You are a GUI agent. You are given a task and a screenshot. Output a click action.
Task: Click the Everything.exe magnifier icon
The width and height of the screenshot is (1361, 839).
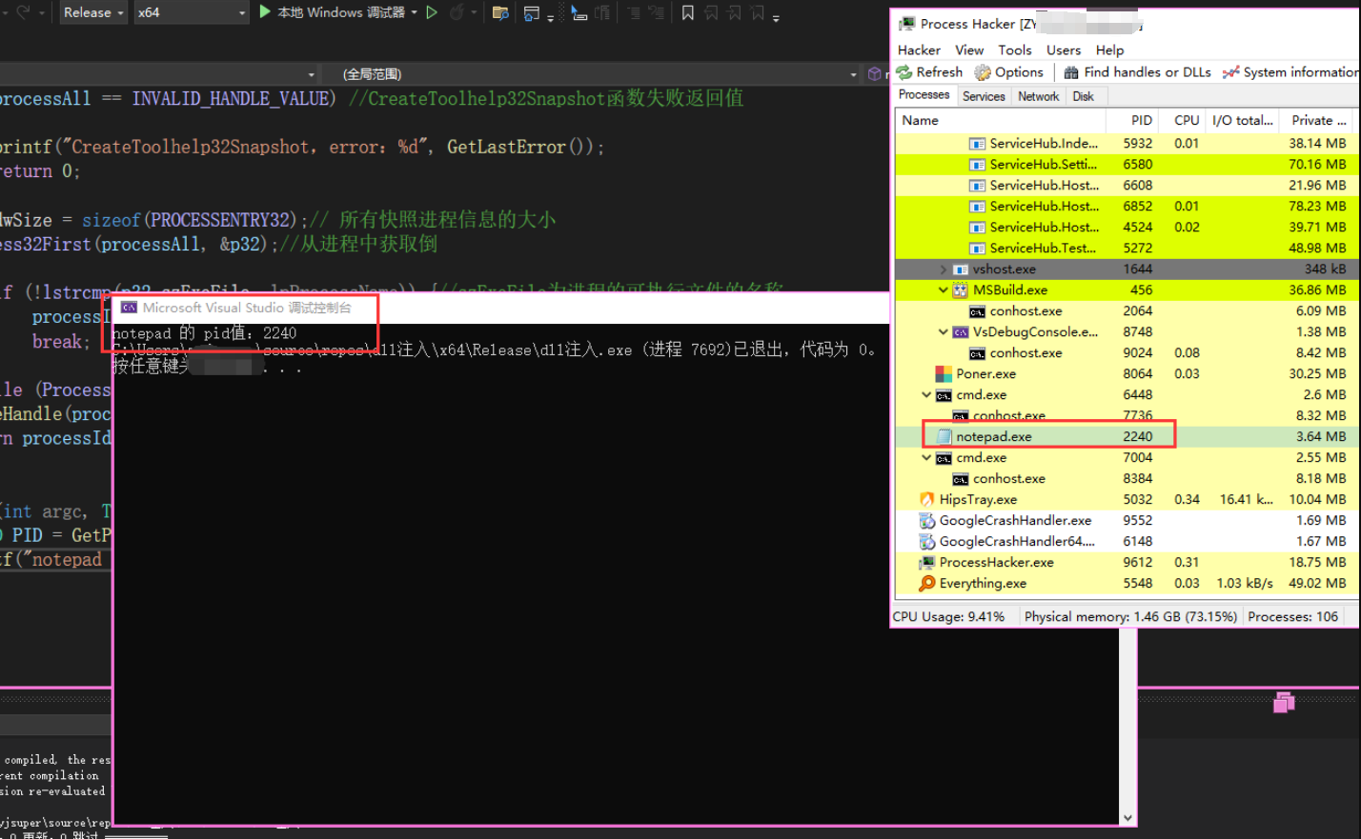[x=926, y=583]
